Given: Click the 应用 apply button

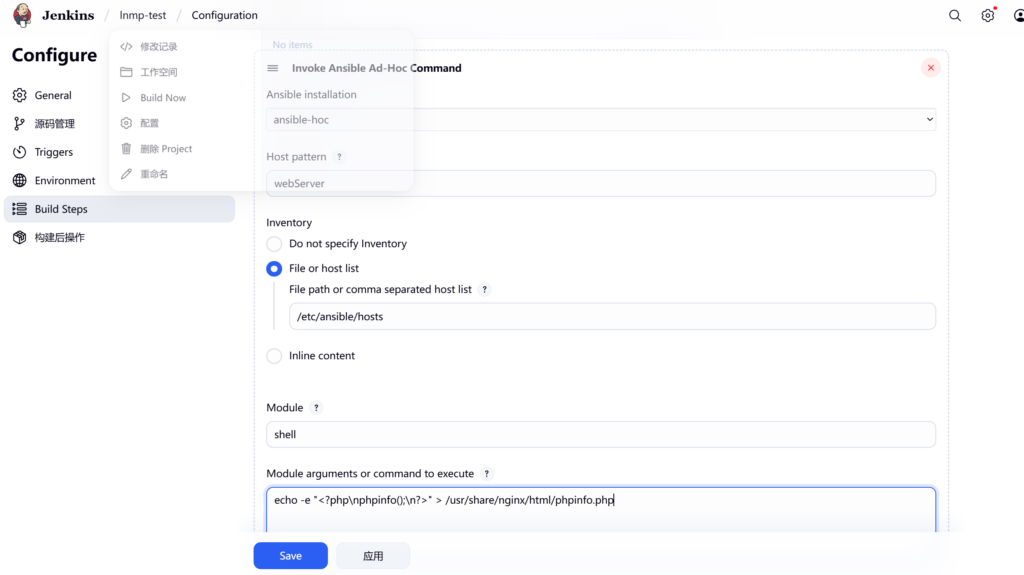Looking at the screenshot, I should click(x=373, y=556).
